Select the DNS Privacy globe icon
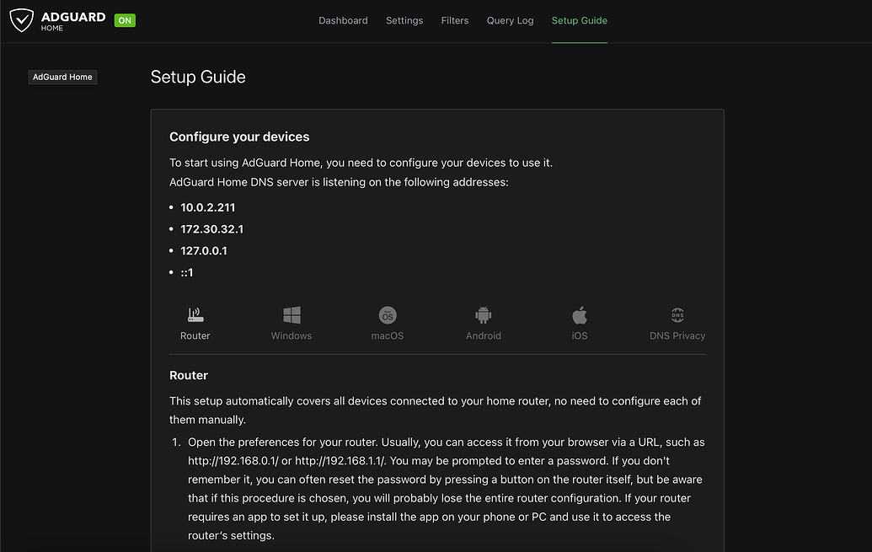Viewport: 872px width, 552px height. (677, 315)
